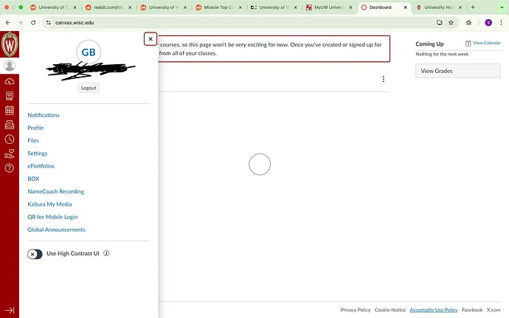Click the GB profile avatar circle
The image size is (509, 318).
89,52
